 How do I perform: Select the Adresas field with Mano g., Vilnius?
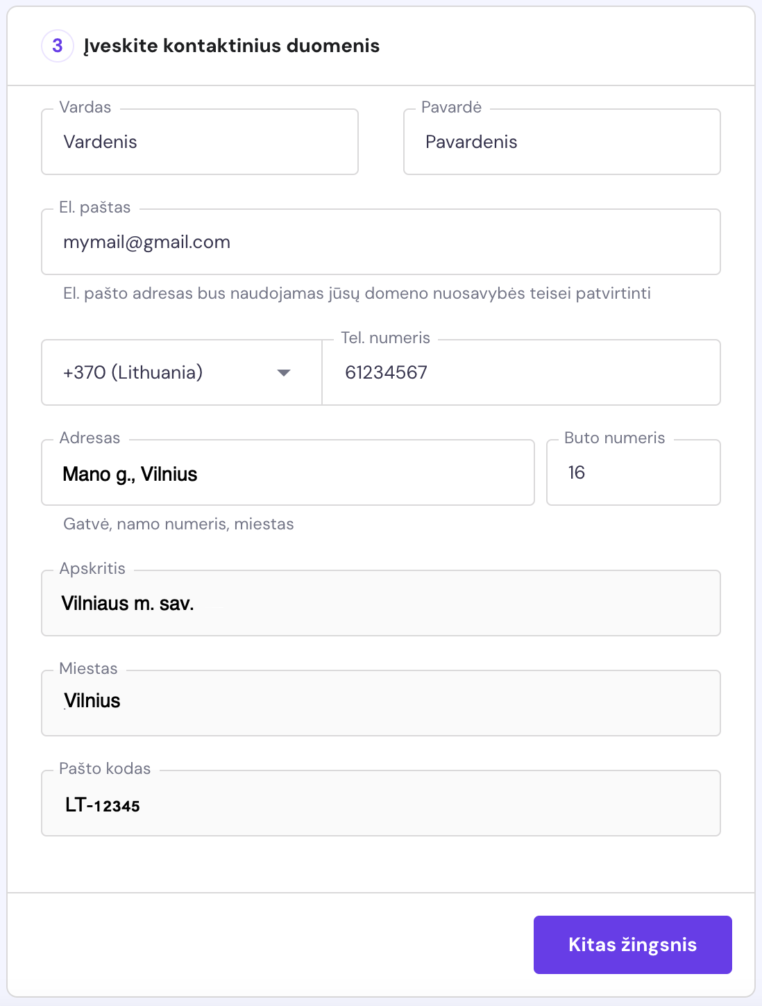(287, 474)
